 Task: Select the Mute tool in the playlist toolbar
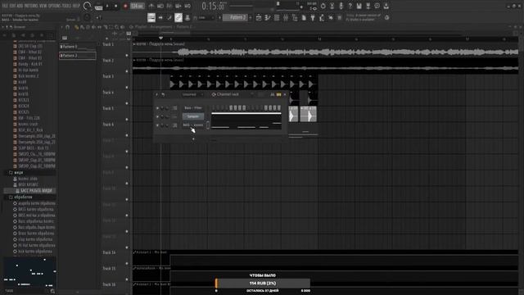click(x=93, y=27)
